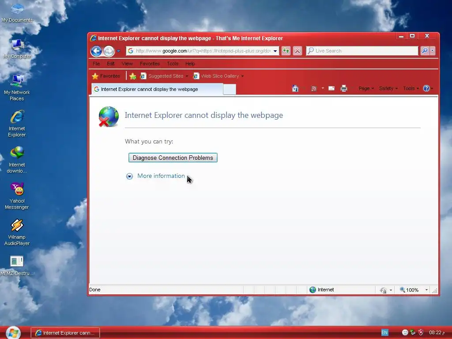Go back with the Back arrow button
Screen dimensions: 452x339
point(96,51)
